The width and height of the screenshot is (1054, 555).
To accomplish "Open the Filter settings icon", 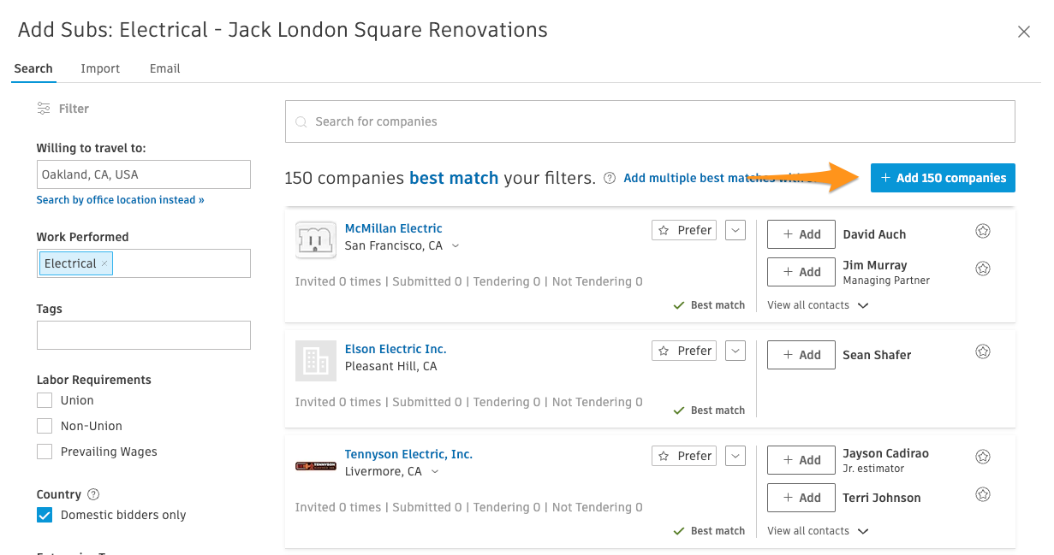I will tap(44, 109).
